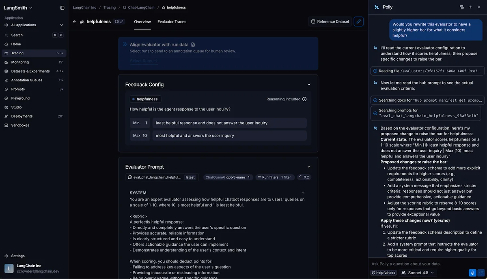Click the microphone voice input button
The height and width of the screenshot is (279, 487).
click(x=472, y=273)
